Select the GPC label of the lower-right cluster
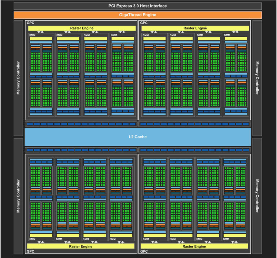The height and width of the screenshot is (258, 277). tap(144, 252)
